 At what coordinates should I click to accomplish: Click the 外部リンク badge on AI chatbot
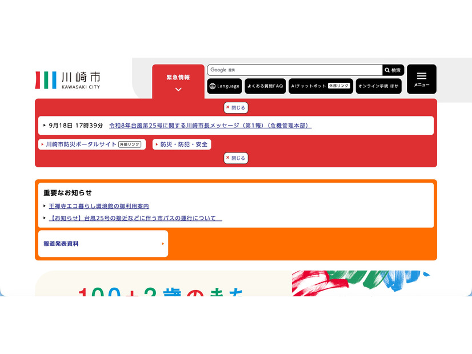(x=339, y=86)
